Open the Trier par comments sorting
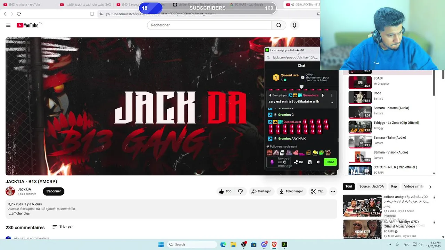The width and height of the screenshot is (445, 250). 63,227
